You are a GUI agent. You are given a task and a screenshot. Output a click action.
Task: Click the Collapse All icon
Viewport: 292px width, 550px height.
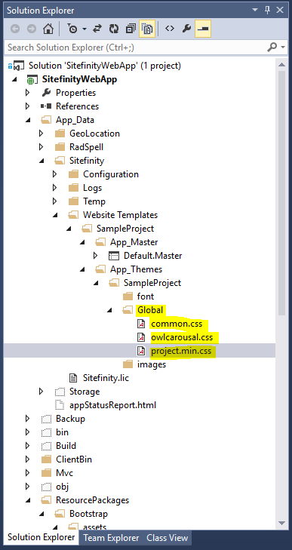click(131, 29)
